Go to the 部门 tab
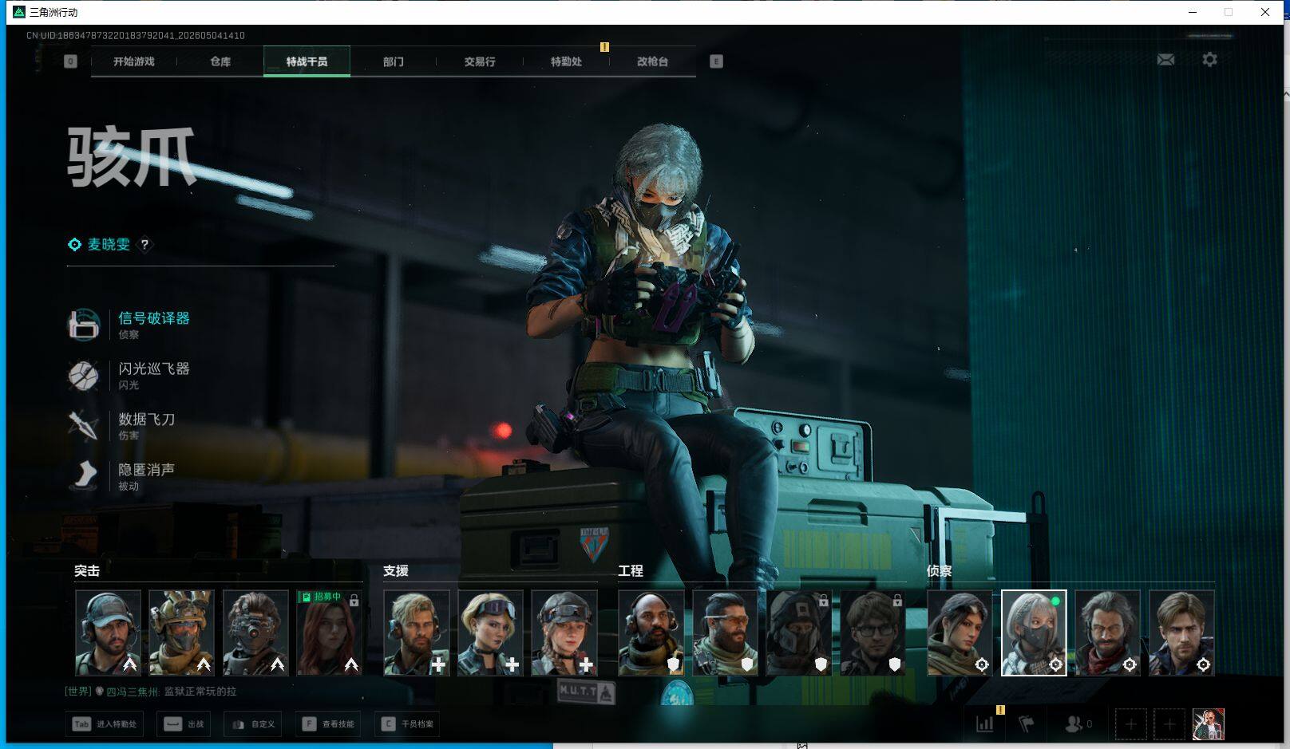1290x749 pixels. (393, 61)
